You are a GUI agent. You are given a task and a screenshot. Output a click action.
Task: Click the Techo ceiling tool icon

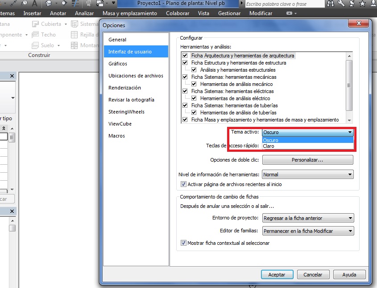tap(35, 35)
